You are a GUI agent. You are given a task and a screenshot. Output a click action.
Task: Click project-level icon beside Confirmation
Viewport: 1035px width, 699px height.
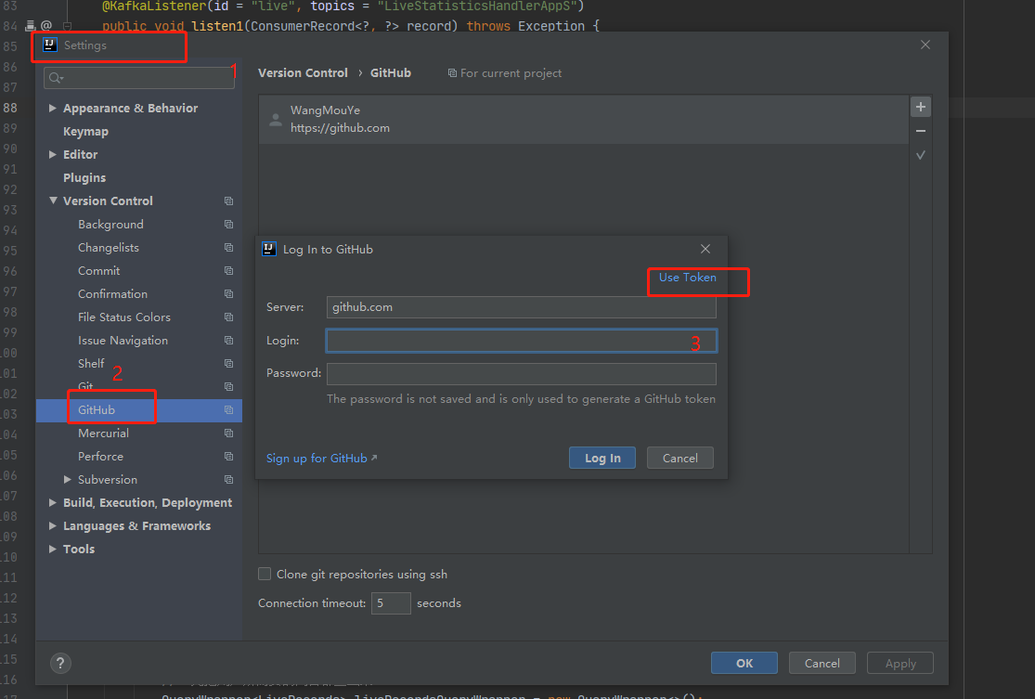229,293
